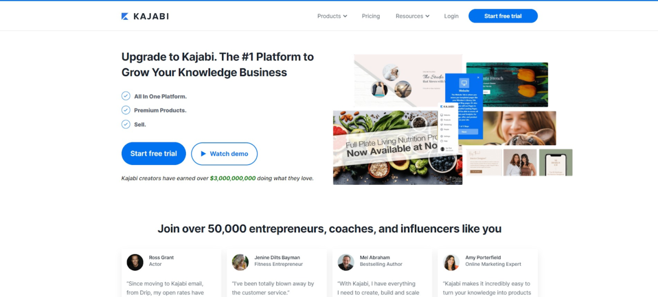Click the Premium Products checkmark icon
658x297 pixels.
tap(126, 110)
